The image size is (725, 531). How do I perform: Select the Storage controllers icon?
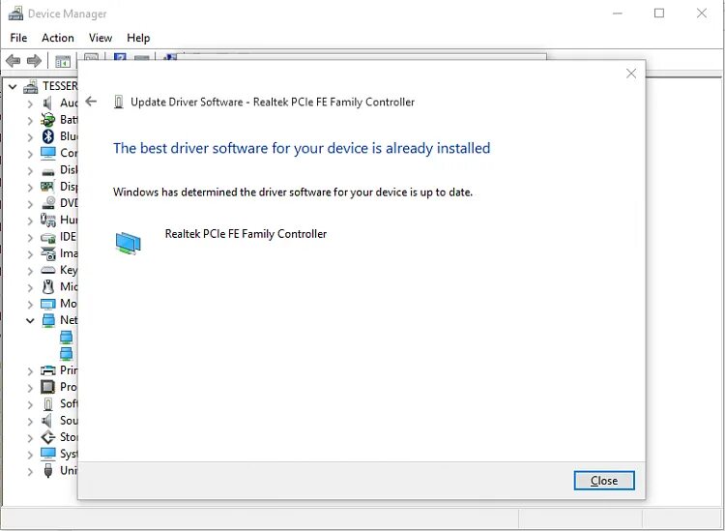(48, 437)
